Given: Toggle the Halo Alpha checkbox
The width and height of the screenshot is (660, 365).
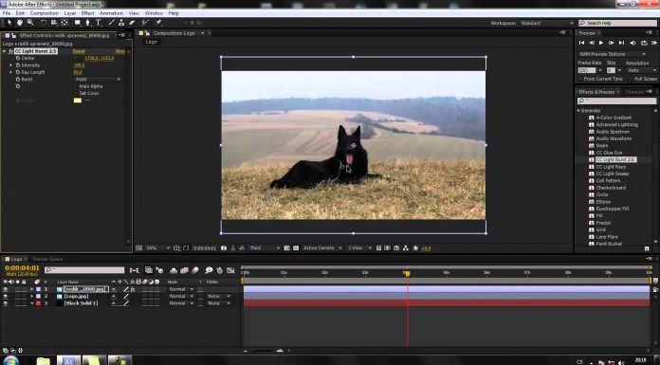Looking at the screenshot, I should click(77, 86).
